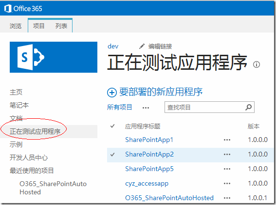
Task: Click 最近使用的项目 navigation heading
Action: click(x=32, y=171)
